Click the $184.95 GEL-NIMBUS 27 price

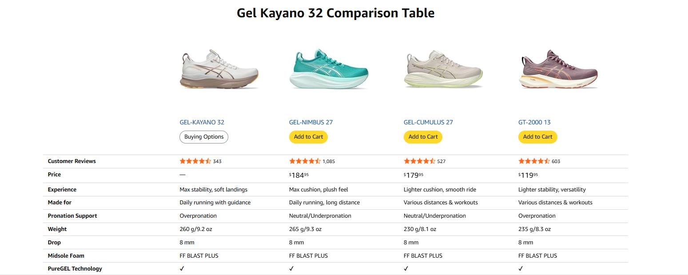click(x=299, y=175)
